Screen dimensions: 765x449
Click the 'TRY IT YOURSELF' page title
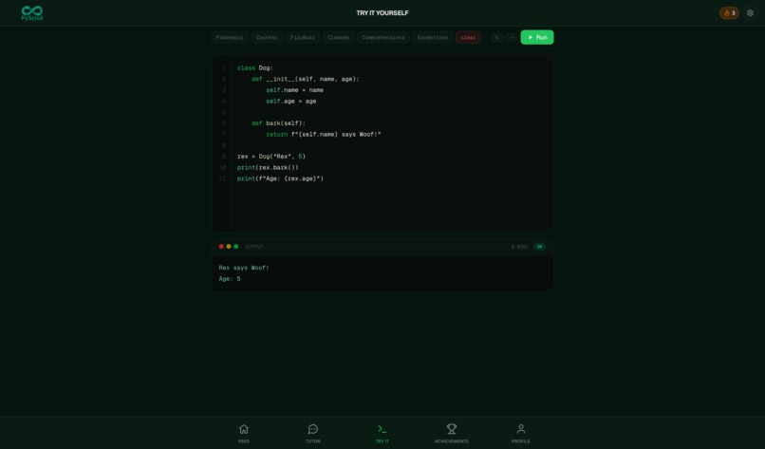382,13
